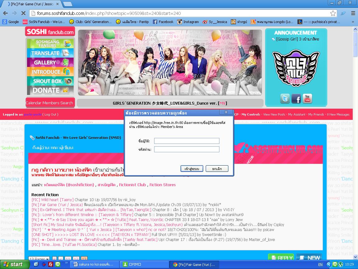The height and width of the screenshot is (269, 358).
Task: Open the Lover's from different timeline link
Action: tap(82, 215)
